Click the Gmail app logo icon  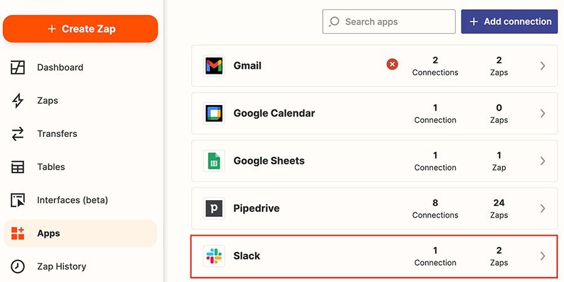214,66
